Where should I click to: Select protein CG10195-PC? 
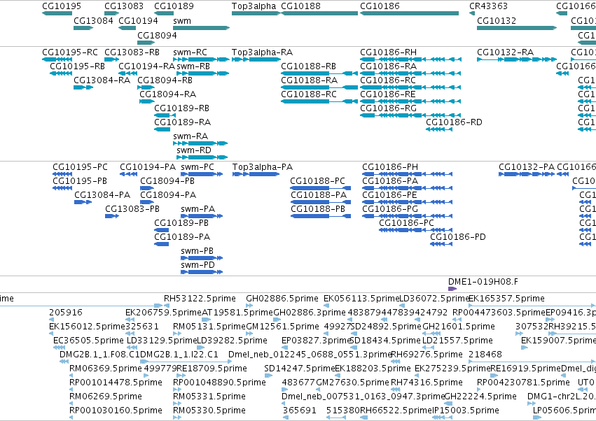pyautogui.click(x=62, y=174)
